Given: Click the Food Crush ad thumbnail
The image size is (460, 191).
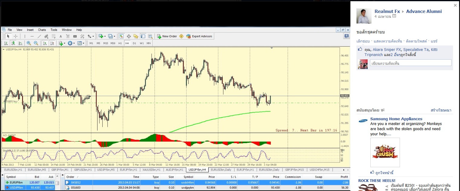Looking at the screenshot, I should click(385, 152).
